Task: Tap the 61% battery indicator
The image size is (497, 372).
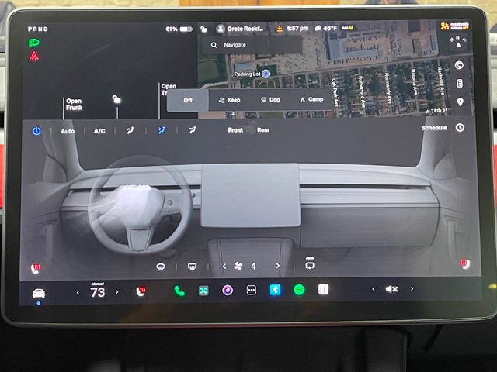Action: click(x=179, y=29)
